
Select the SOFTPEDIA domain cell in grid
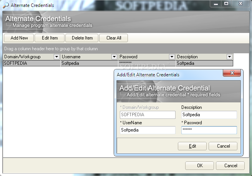click(x=32, y=63)
